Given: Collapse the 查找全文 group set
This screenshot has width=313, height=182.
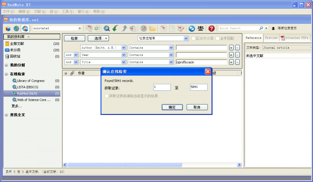Looking at the screenshot, I should coord(6,115).
